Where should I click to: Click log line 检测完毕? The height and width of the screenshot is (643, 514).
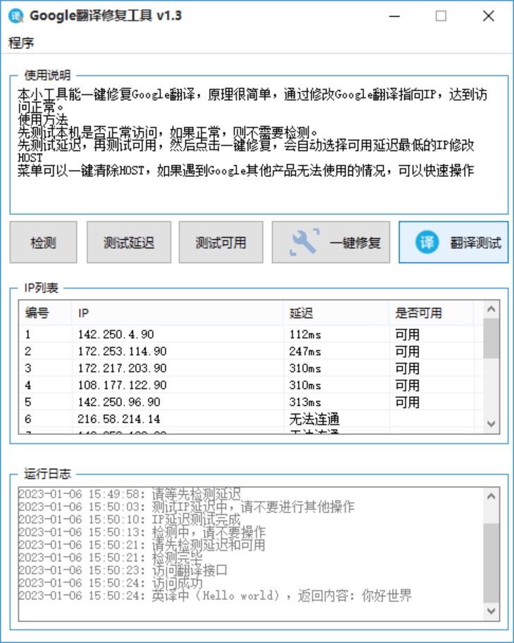111,557
